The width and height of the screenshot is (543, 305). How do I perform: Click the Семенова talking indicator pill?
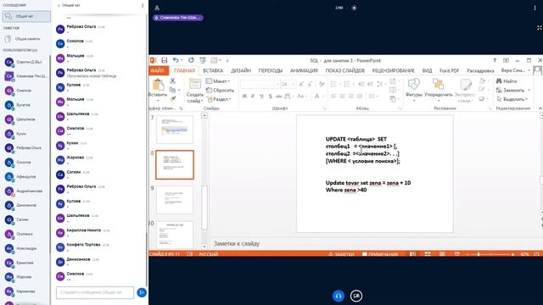tap(178, 18)
